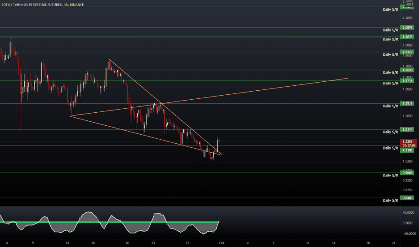The height and width of the screenshot is (247, 419).
Task: Select the 1.0200 price axis tick
Action: [x=407, y=161]
